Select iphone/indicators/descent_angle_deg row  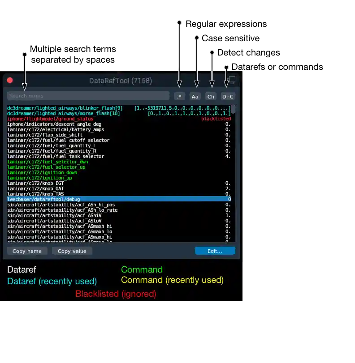pos(119,124)
